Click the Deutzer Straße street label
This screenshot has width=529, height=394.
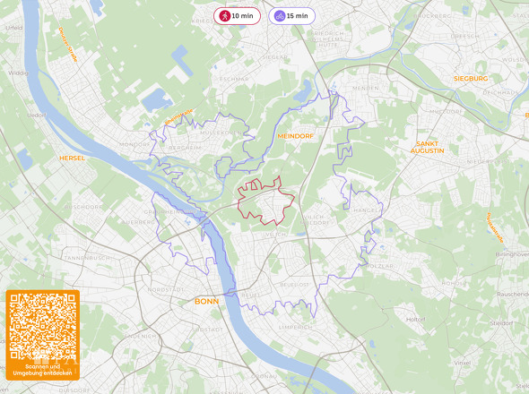(68, 45)
